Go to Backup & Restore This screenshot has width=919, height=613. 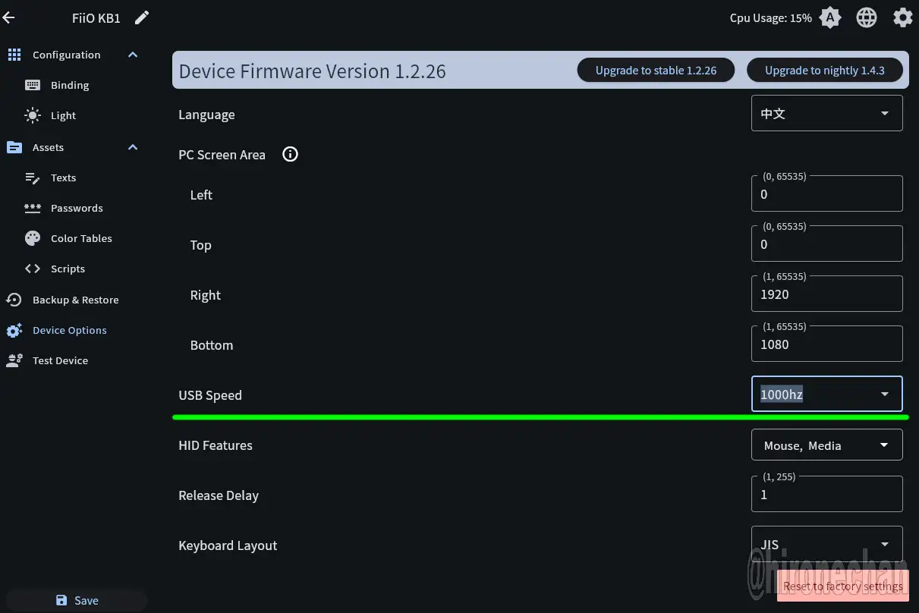[x=75, y=300]
